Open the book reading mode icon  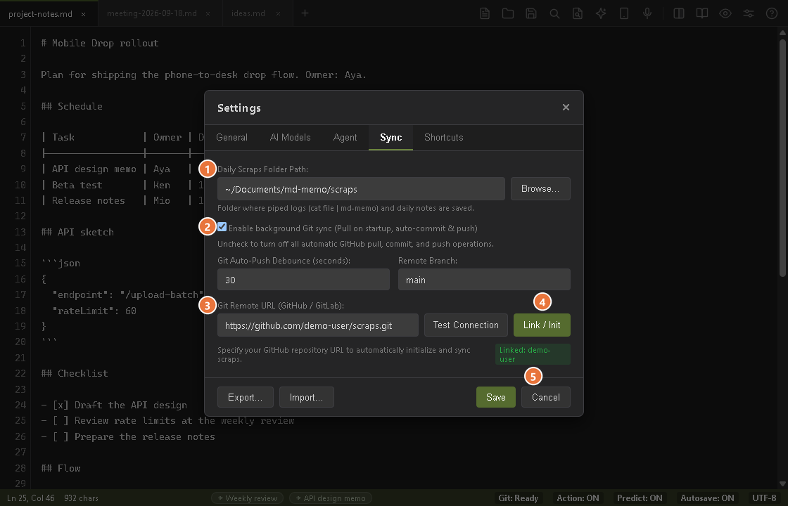click(x=702, y=13)
